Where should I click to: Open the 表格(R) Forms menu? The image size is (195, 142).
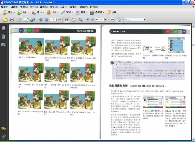pyautogui.click(x=54, y=7)
